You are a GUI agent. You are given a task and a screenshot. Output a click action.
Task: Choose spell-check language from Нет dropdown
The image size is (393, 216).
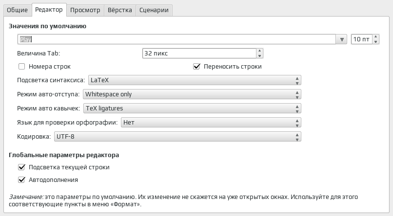pyautogui.click(x=211, y=123)
